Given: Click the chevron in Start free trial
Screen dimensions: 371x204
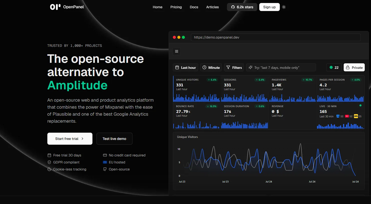Looking at the screenshot, I should [82, 139].
